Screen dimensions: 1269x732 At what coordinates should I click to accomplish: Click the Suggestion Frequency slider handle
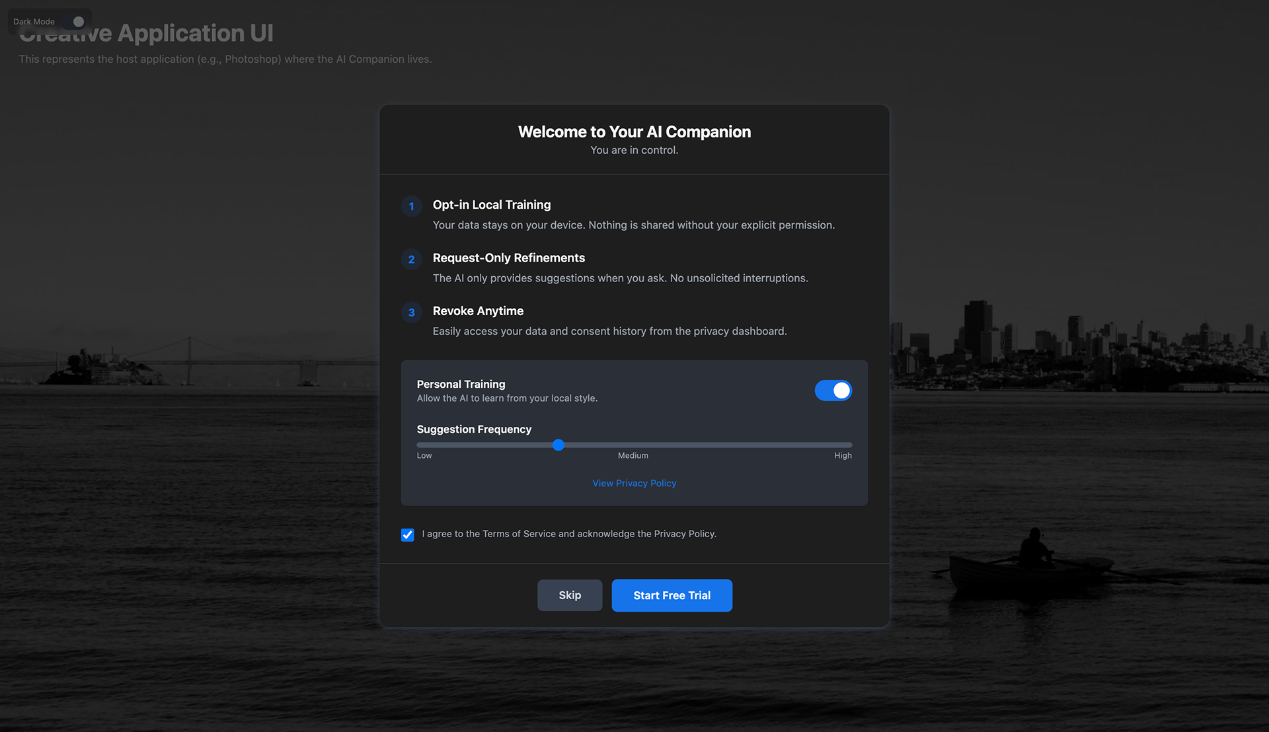coord(558,445)
